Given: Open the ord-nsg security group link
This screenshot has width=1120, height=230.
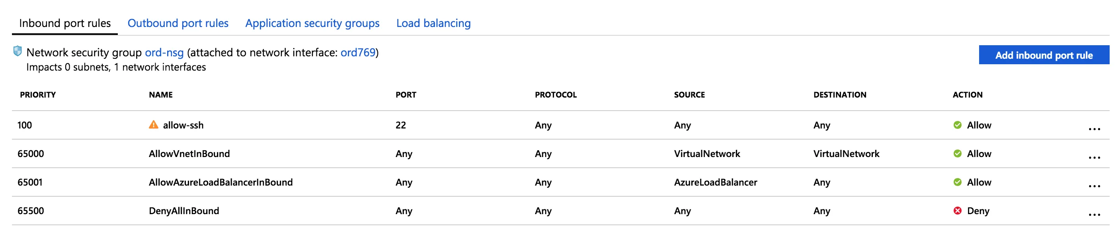Looking at the screenshot, I should click(x=164, y=52).
